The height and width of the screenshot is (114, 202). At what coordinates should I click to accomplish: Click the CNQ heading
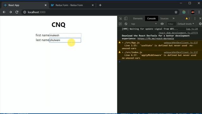tap(58, 25)
